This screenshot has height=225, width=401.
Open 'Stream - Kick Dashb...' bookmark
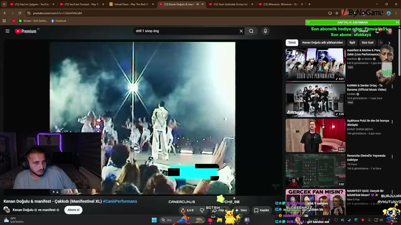tap(33, 21)
